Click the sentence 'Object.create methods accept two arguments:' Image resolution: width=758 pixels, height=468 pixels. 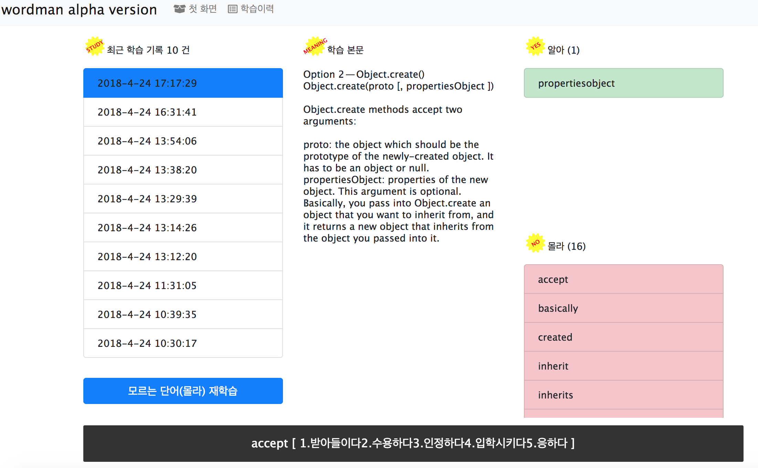(383, 115)
